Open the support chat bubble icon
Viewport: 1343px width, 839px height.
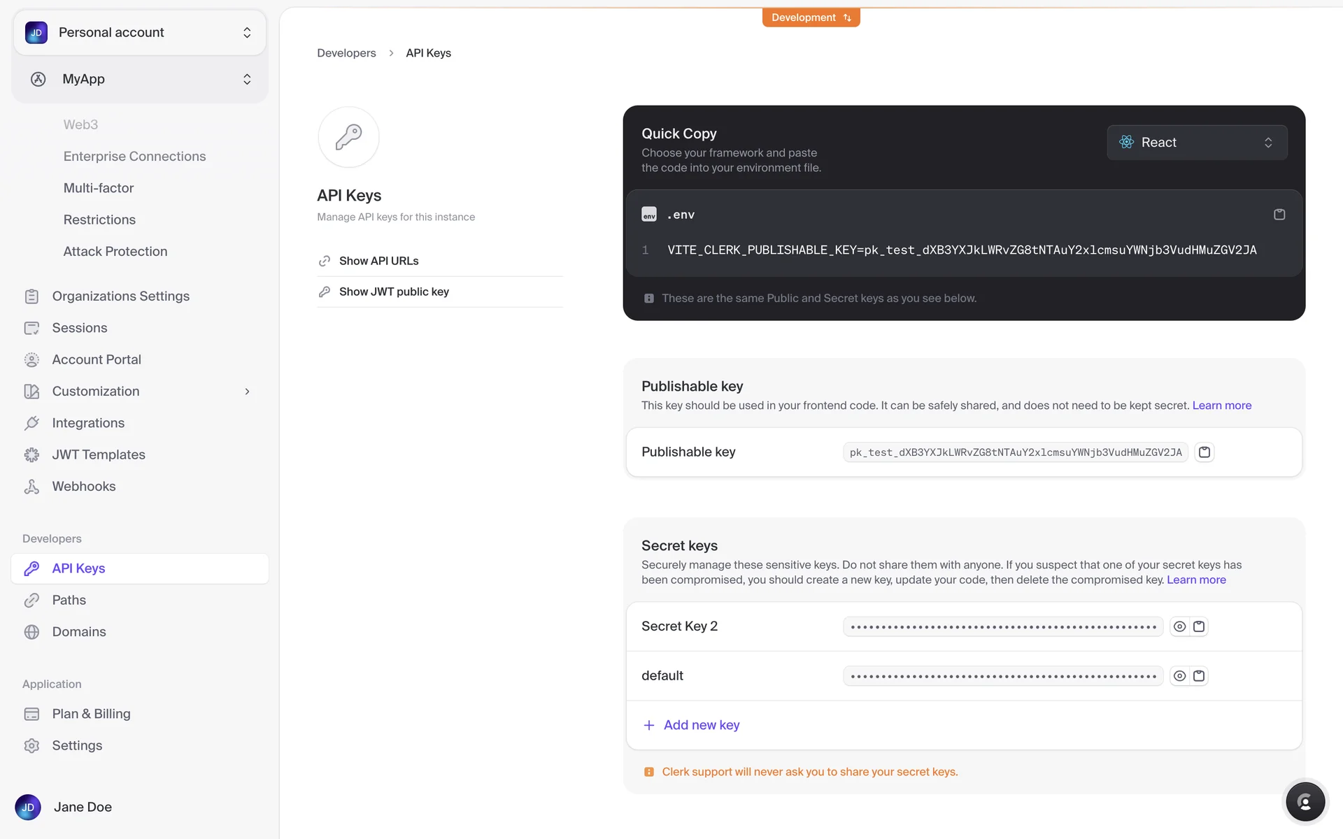tap(1305, 802)
